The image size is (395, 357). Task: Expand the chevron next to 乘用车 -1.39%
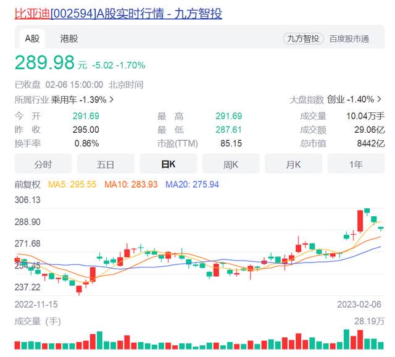(111, 99)
